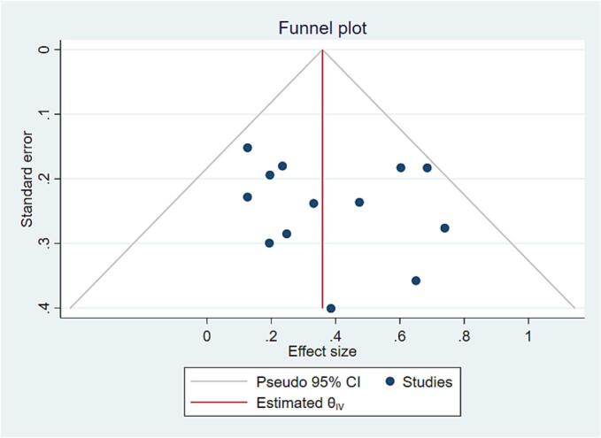
Task: Click the x-axis tick label 1
Action: coord(528,336)
